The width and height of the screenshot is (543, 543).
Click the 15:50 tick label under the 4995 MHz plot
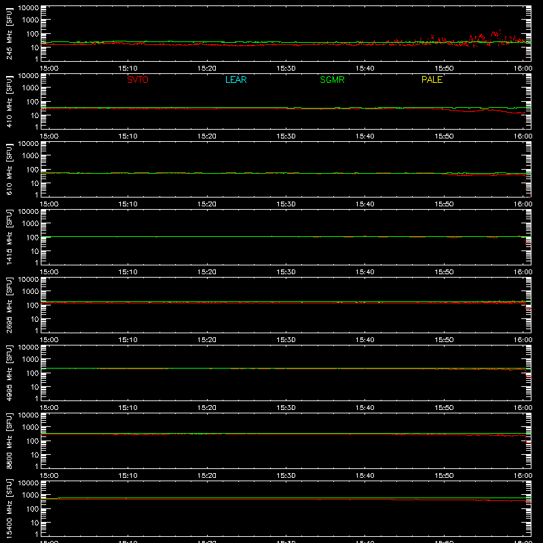pos(444,408)
